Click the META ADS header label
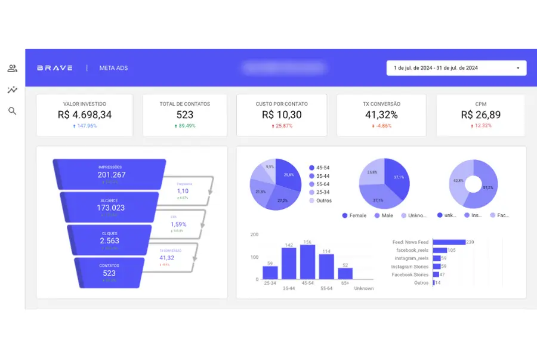The image size is (537, 358). click(113, 68)
